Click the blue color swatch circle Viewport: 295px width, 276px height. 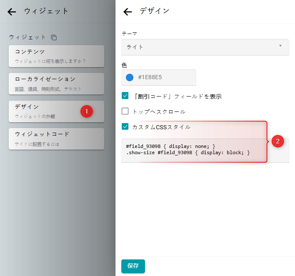[x=130, y=77]
